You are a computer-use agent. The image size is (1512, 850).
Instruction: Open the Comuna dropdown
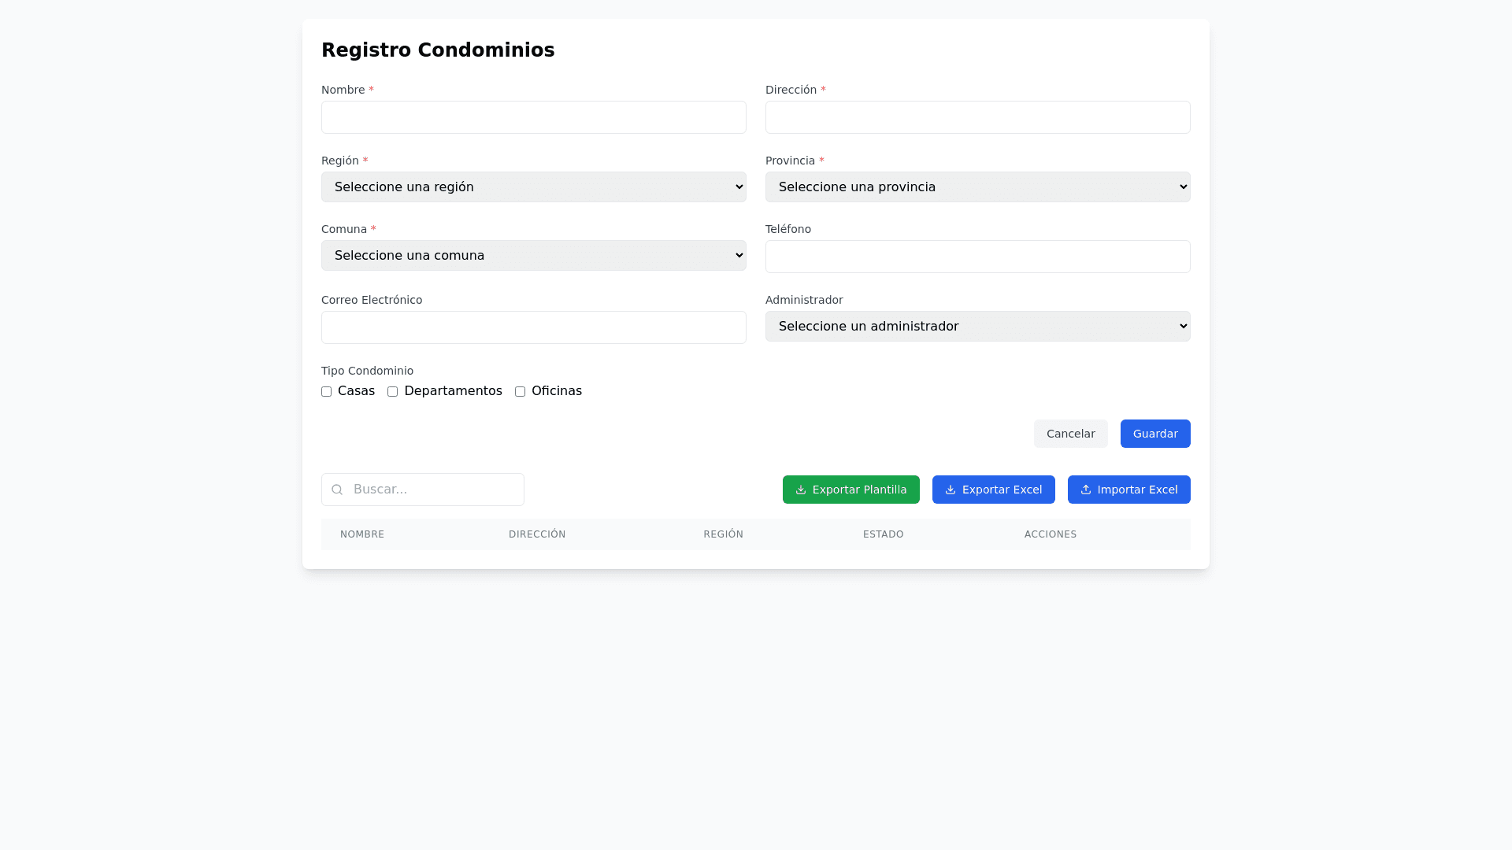click(x=533, y=256)
